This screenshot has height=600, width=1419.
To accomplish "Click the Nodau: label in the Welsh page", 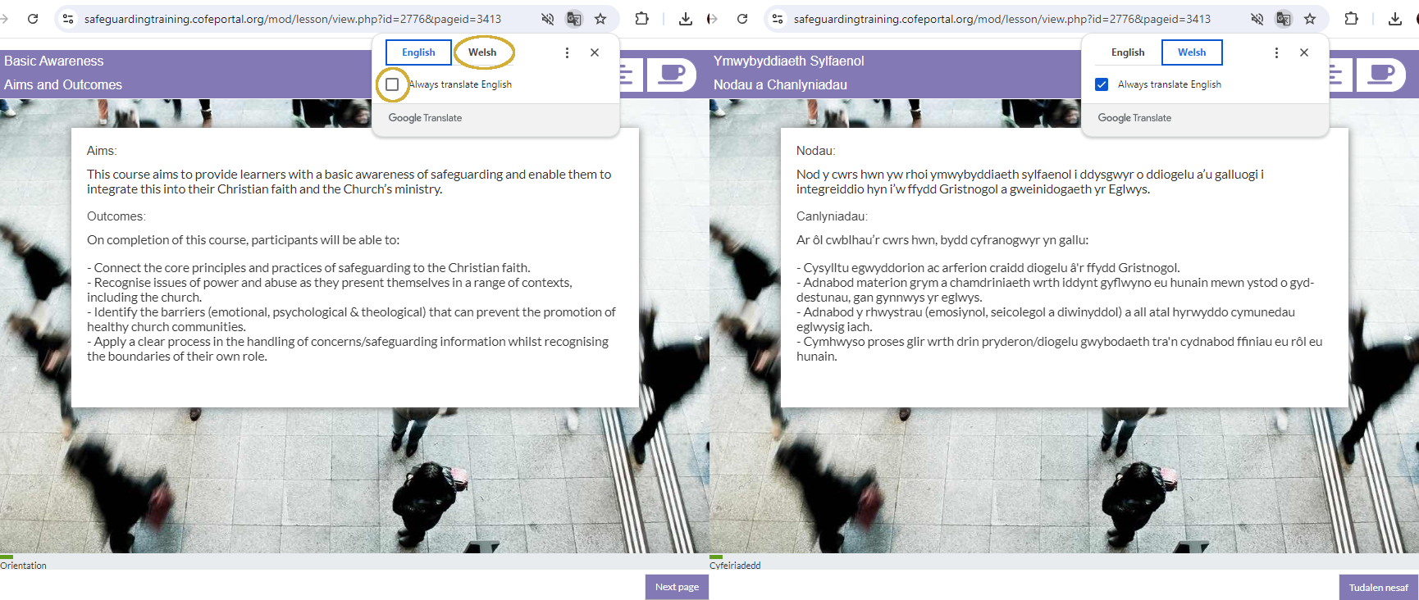I will tap(816, 151).
